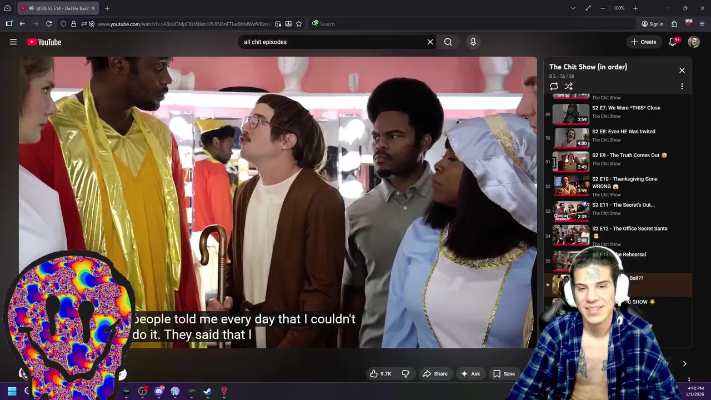Open the sidebar/container icon left of Back
Image resolution: width=711 pixels, height=400 pixels.
(9, 24)
